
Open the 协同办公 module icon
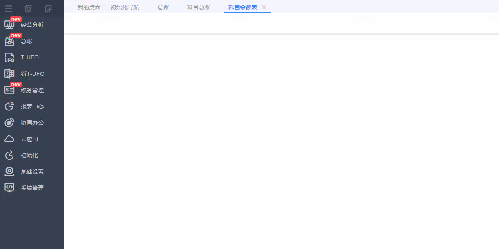click(9, 123)
